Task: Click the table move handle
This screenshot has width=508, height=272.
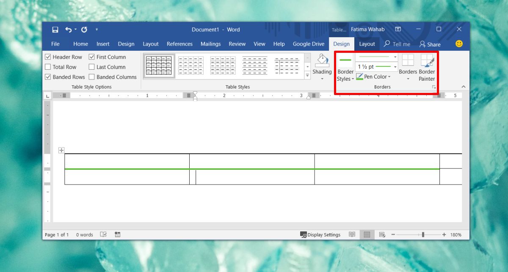Action: click(61, 150)
